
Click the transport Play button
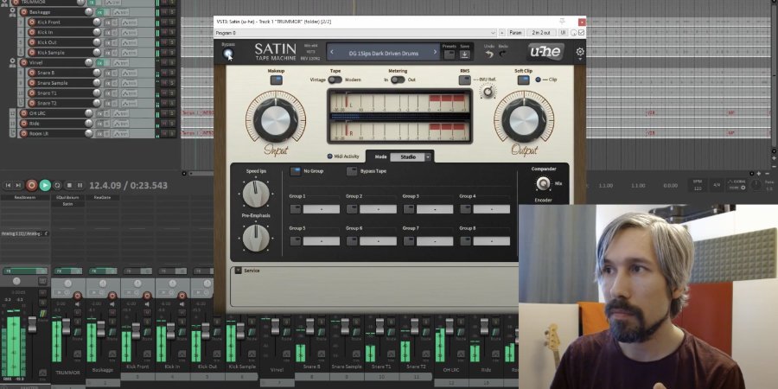click(x=45, y=185)
